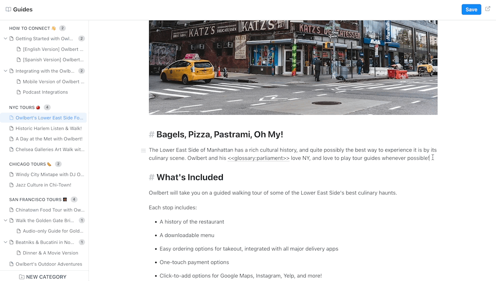Click the NEW CATEGORY button
496x281 pixels.
(x=43, y=277)
